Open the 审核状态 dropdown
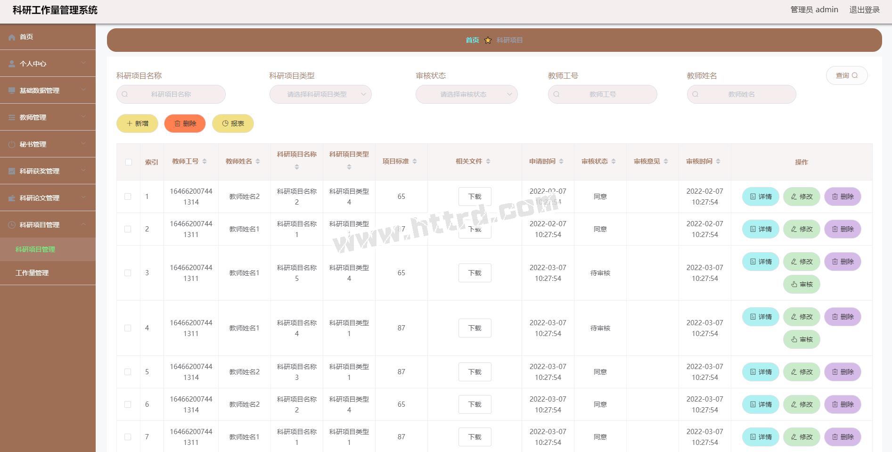The image size is (892, 452). pos(466,94)
